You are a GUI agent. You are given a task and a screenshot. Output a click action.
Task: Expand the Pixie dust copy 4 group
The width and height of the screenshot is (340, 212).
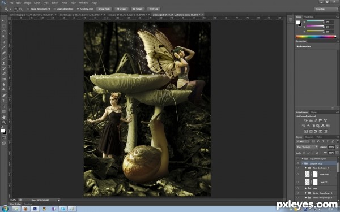306,168
